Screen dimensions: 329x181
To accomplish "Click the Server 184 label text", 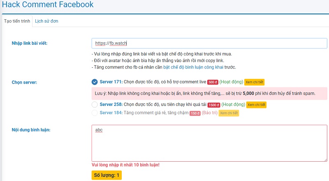I will (x=111, y=113).
